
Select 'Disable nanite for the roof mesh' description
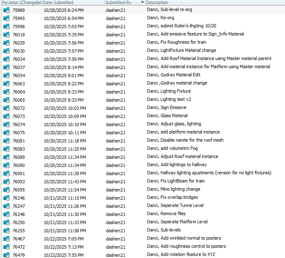[x=185, y=140]
